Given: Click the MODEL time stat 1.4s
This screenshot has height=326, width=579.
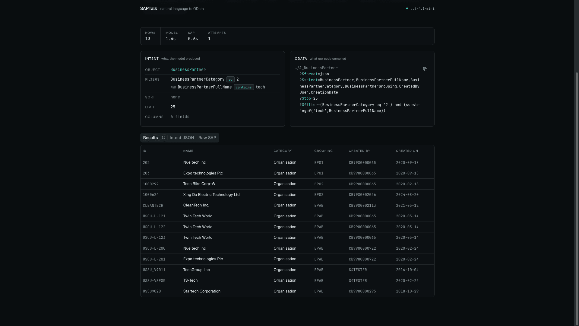Looking at the screenshot, I should [x=172, y=36].
